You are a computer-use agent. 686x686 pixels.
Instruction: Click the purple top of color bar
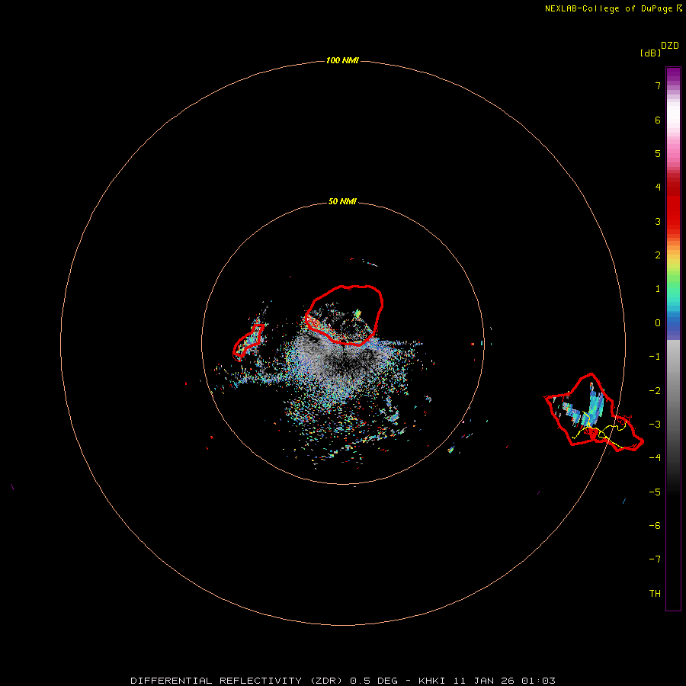(x=673, y=75)
